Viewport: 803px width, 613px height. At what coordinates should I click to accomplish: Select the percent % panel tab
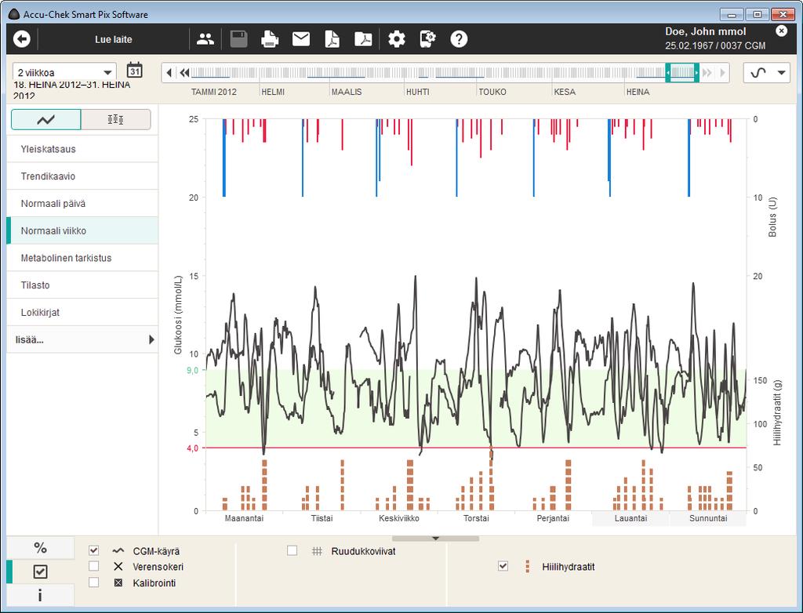[x=41, y=547]
